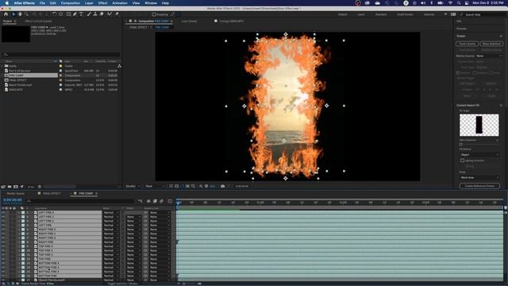The image size is (508, 286).
Task: Open the graph editor icon in the timeline
Action: pos(170,201)
